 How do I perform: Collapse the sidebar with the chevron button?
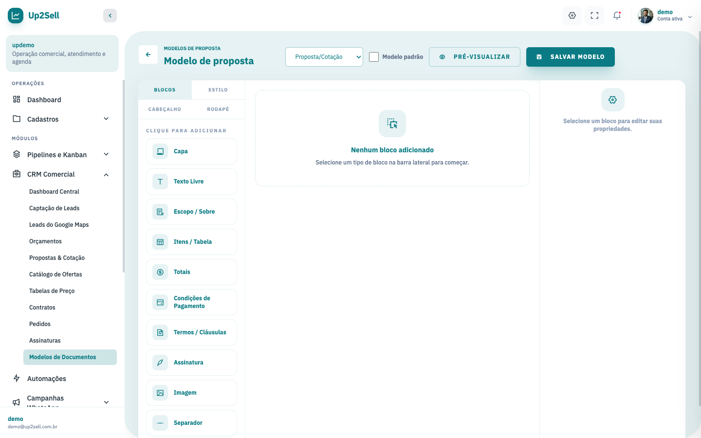(110, 16)
